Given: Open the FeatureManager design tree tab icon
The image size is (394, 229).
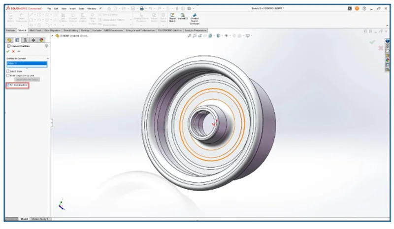Looking at the screenshot, I should pyautogui.click(x=9, y=40).
